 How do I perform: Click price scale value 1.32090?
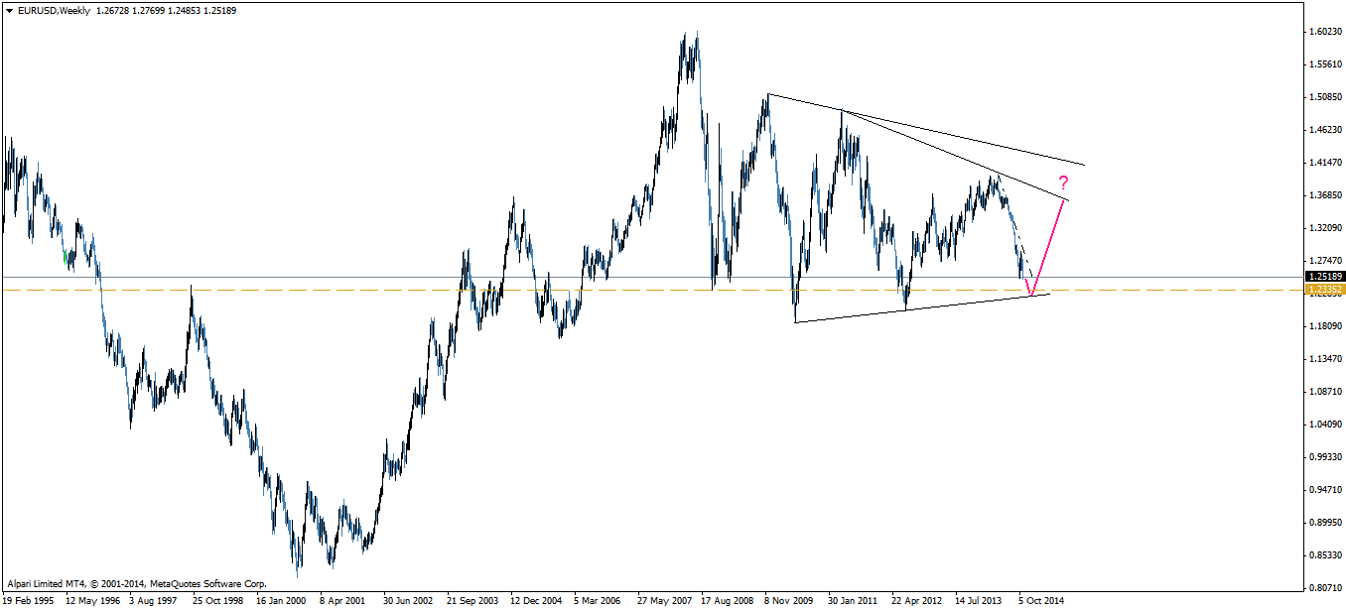pyautogui.click(x=1327, y=228)
